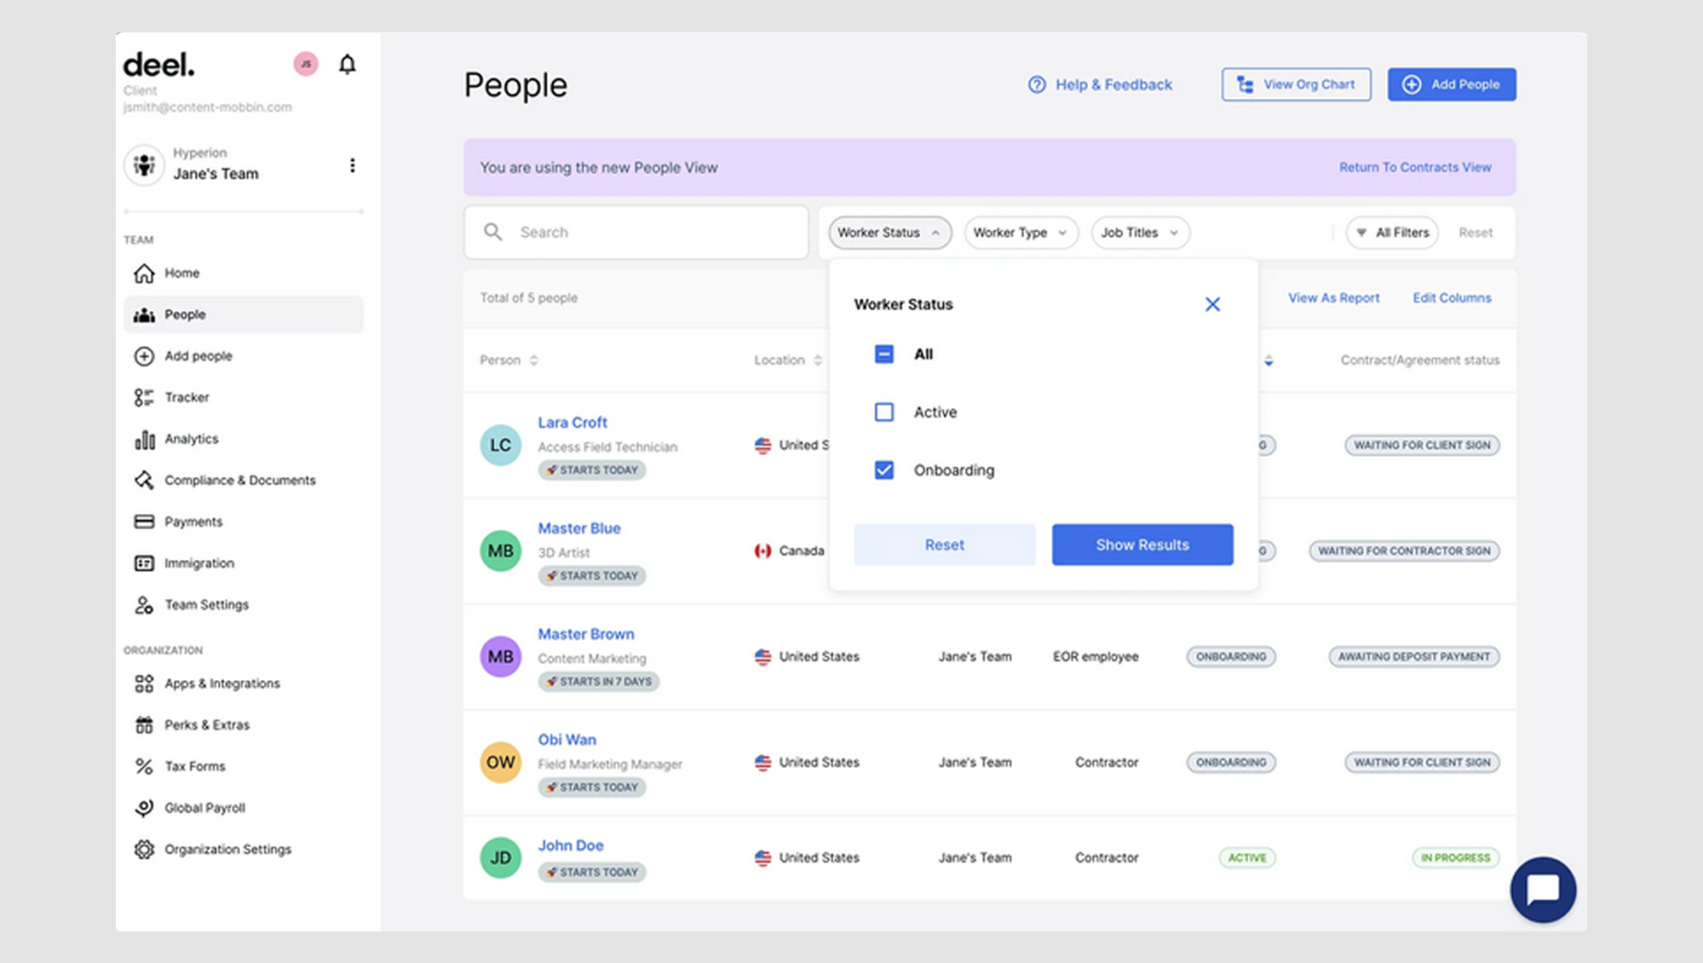
Task: Click John Doe's Active status badge
Action: [x=1246, y=858]
